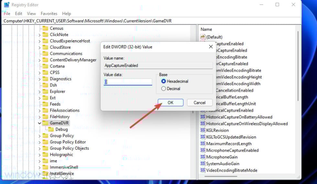Click DWORD icon beside MicrophoneGain

[x=202, y=157]
